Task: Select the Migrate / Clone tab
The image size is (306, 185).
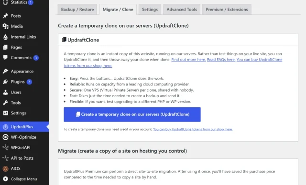Action: pyautogui.click(x=118, y=10)
